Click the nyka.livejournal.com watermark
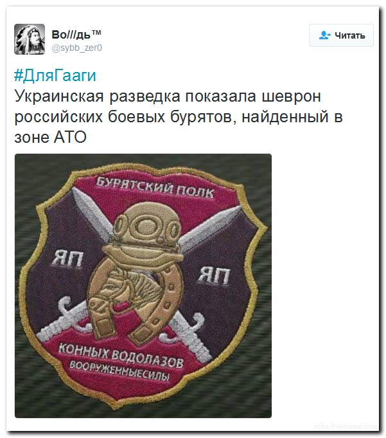The height and width of the screenshot is (438, 386). pos(346,426)
